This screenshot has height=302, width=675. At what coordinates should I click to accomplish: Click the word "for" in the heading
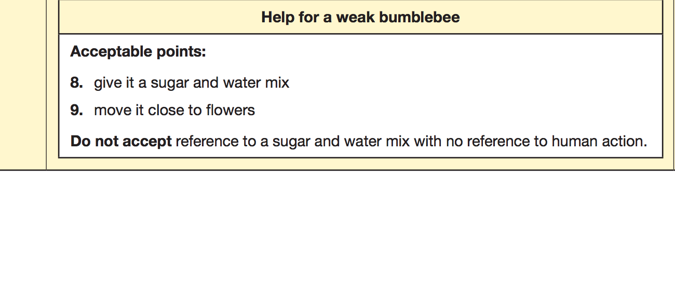(308, 17)
